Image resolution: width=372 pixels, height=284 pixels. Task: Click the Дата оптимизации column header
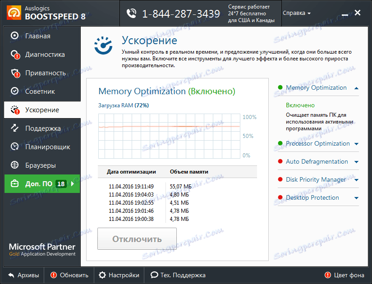(x=131, y=172)
